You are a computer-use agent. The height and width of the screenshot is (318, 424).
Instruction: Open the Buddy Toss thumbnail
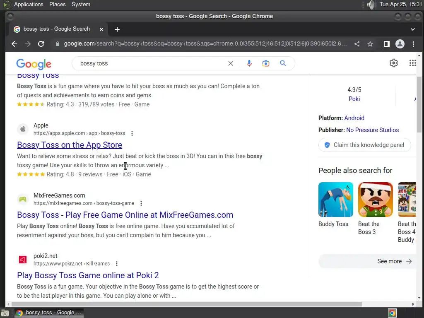click(x=336, y=200)
